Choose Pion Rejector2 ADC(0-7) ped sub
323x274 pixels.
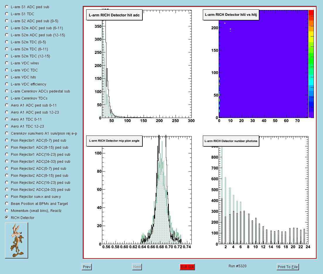pos(7,168)
